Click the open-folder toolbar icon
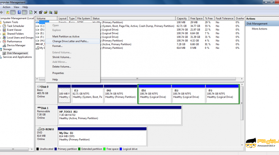Screen dimensions: 279x155 pyautogui.click(x=46, y=12)
